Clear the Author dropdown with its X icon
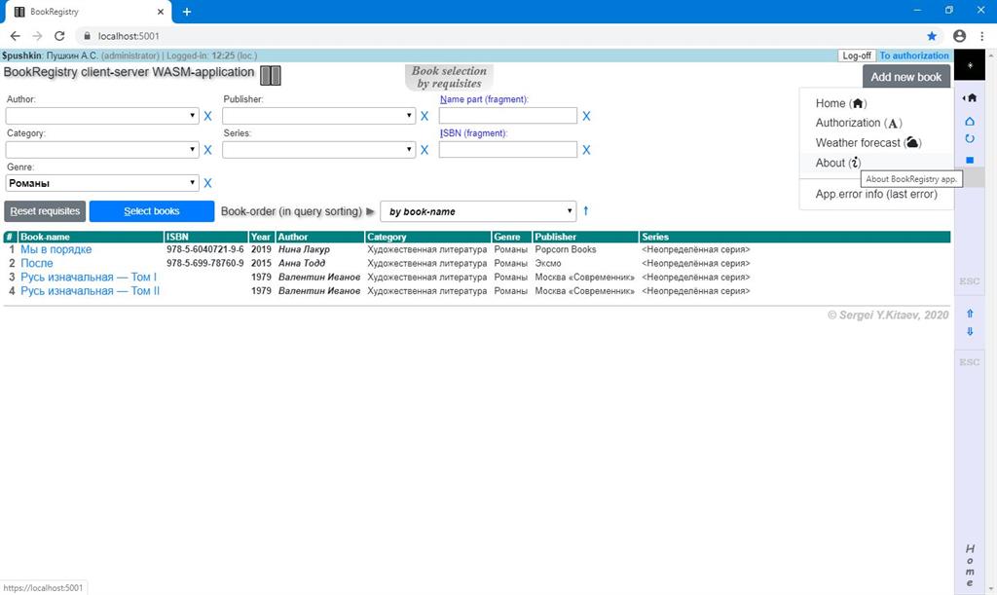997x595 pixels. (x=207, y=116)
